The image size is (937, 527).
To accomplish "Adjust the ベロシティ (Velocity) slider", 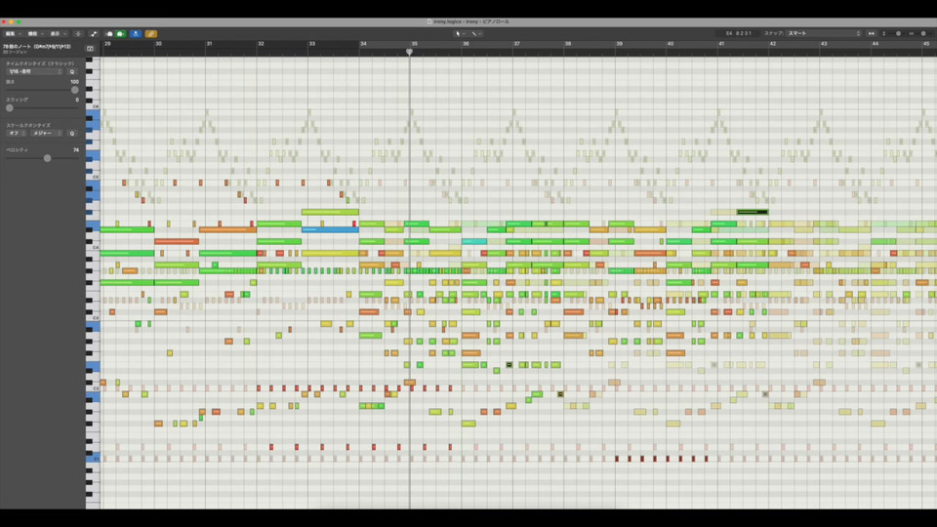I will click(x=47, y=158).
